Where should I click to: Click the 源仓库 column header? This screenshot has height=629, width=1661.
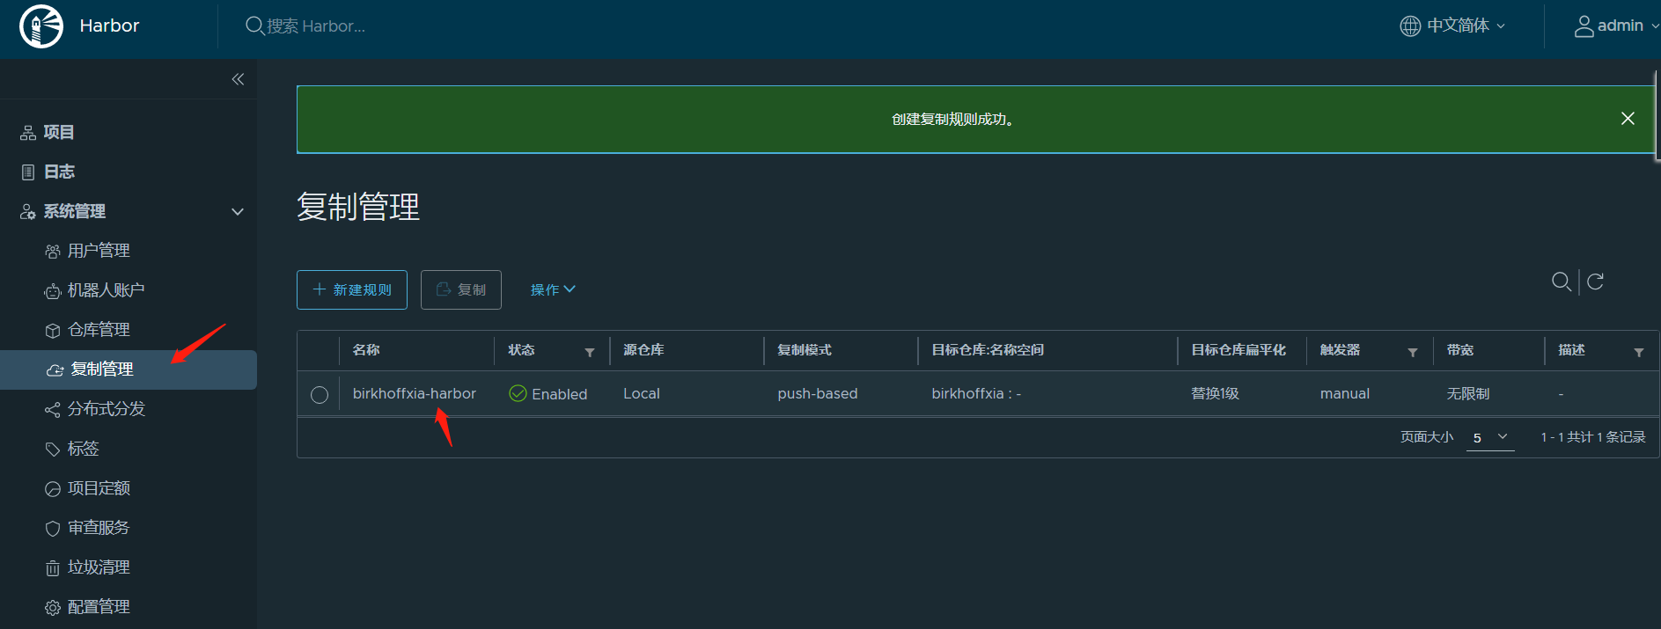(x=643, y=350)
